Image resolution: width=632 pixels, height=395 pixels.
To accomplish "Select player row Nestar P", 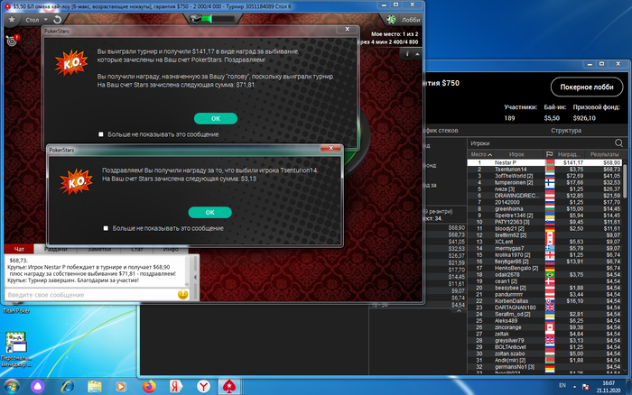I will 544,162.
